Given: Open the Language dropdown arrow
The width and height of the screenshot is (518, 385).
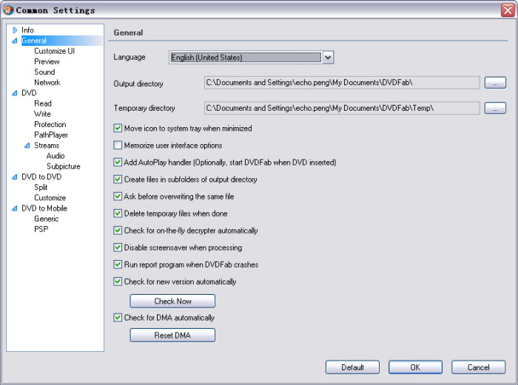Looking at the screenshot, I should (x=328, y=58).
